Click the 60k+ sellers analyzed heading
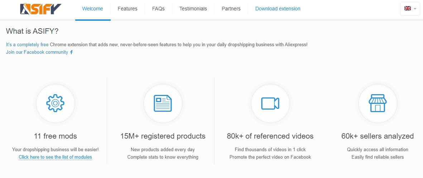The height and width of the screenshot is (178, 423). tap(378, 136)
